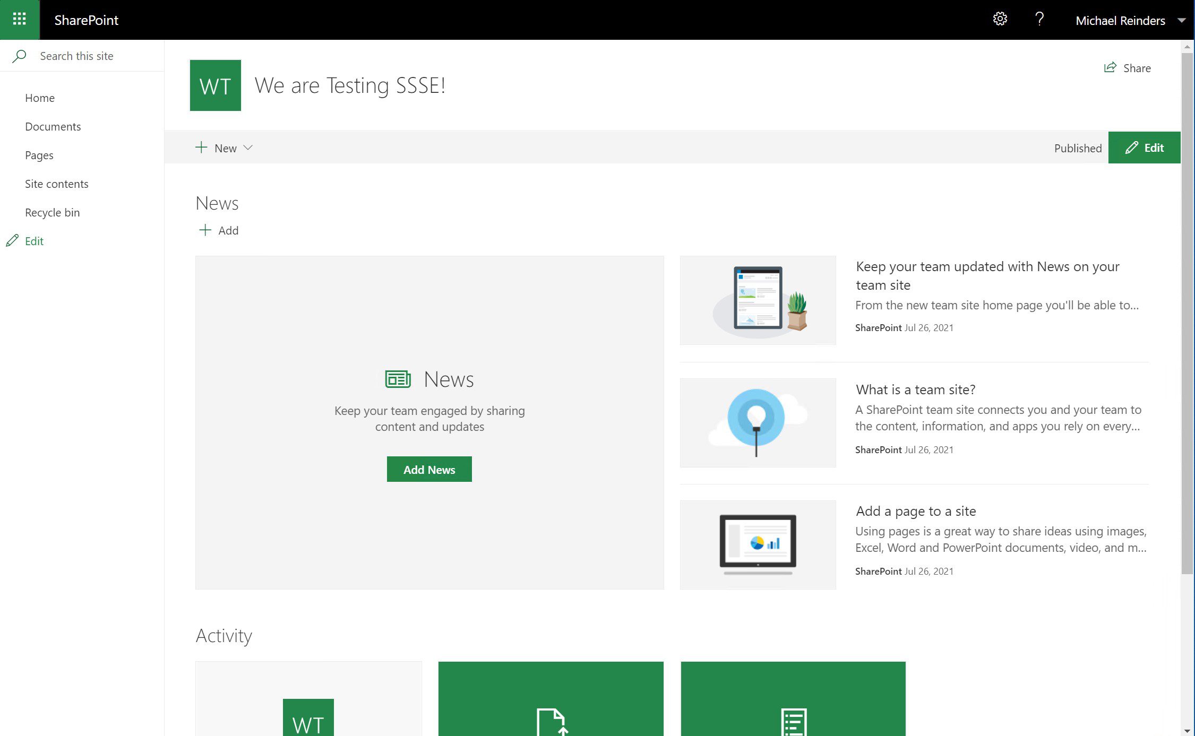Open Site contents in the navigation
This screenshot has width=1195, height=736.
point(57,184)
